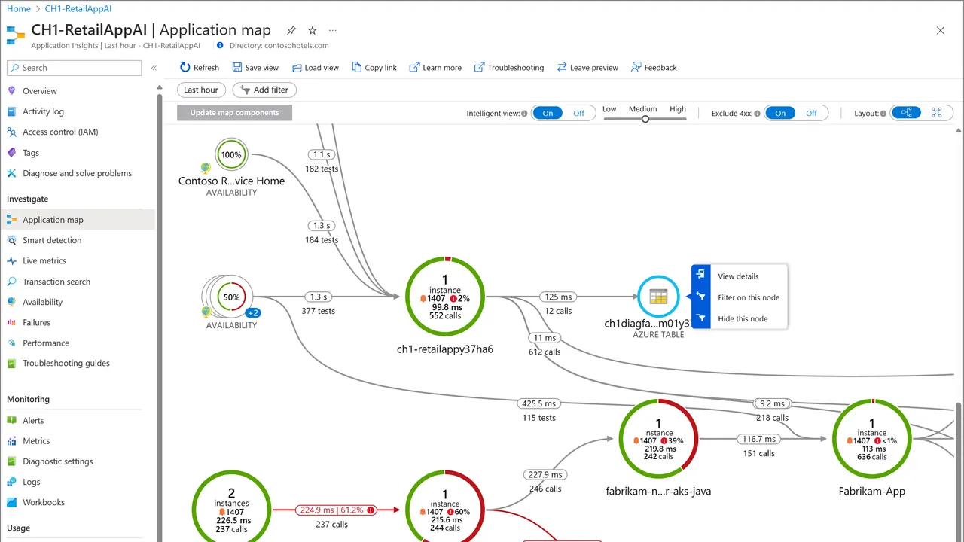The width and height of the screenshot is (964, 542).
Task: Click CH1-RetailAppAI breadcrumb link
Action: pos(79,9)
